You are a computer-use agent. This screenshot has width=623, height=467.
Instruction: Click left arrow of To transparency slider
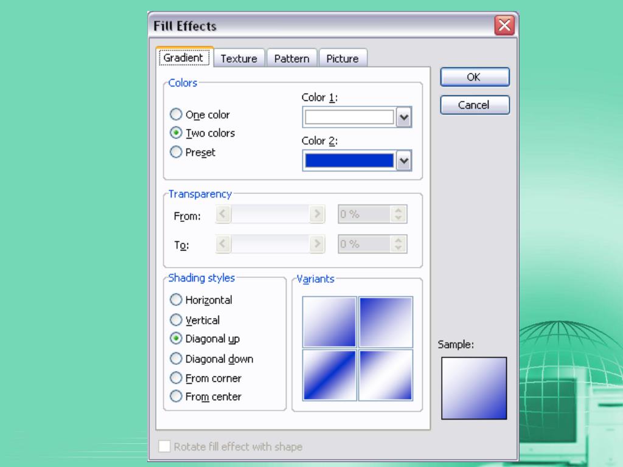(x=223, y=244)
